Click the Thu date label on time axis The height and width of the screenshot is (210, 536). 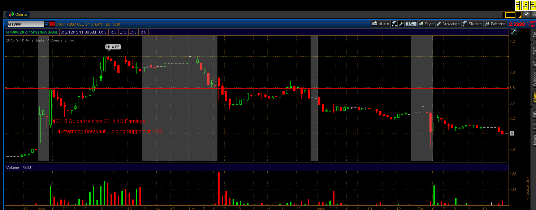click(x=421, y=208)
